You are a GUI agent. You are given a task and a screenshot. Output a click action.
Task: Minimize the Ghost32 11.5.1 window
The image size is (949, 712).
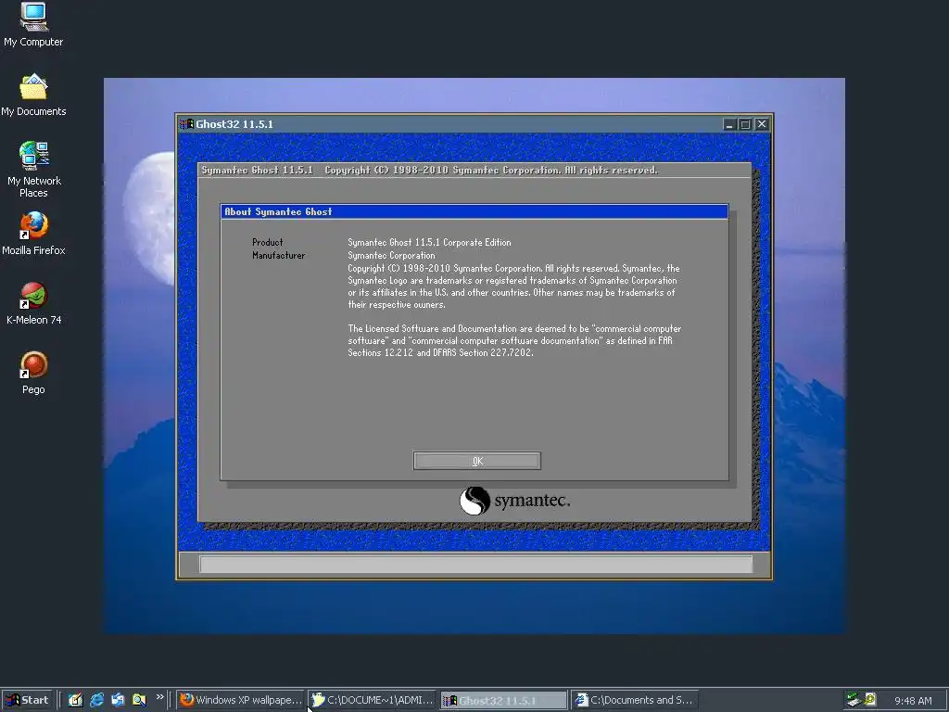point(729,124)
